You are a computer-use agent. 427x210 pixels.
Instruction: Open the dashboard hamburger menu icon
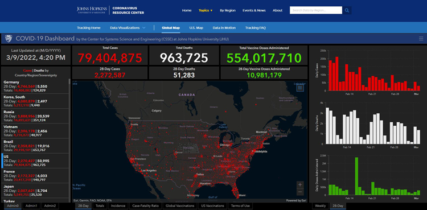421,39
